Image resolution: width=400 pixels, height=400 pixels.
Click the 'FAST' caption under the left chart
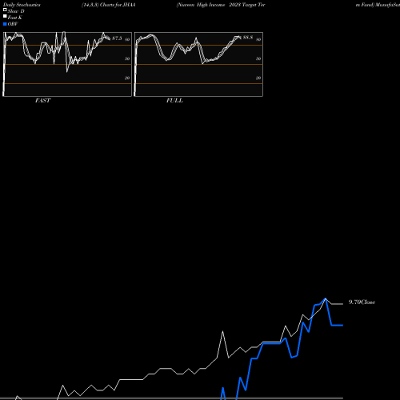pyautogui.click(x=42, y=101)
